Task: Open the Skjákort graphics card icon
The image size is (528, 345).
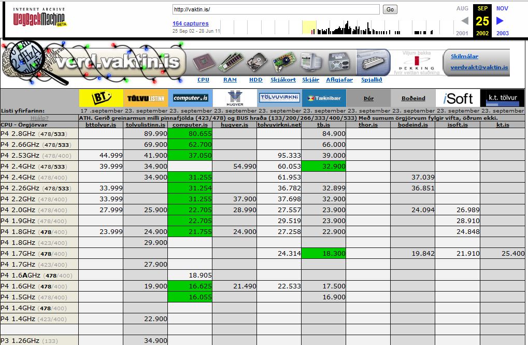Action: click(283, 63)
